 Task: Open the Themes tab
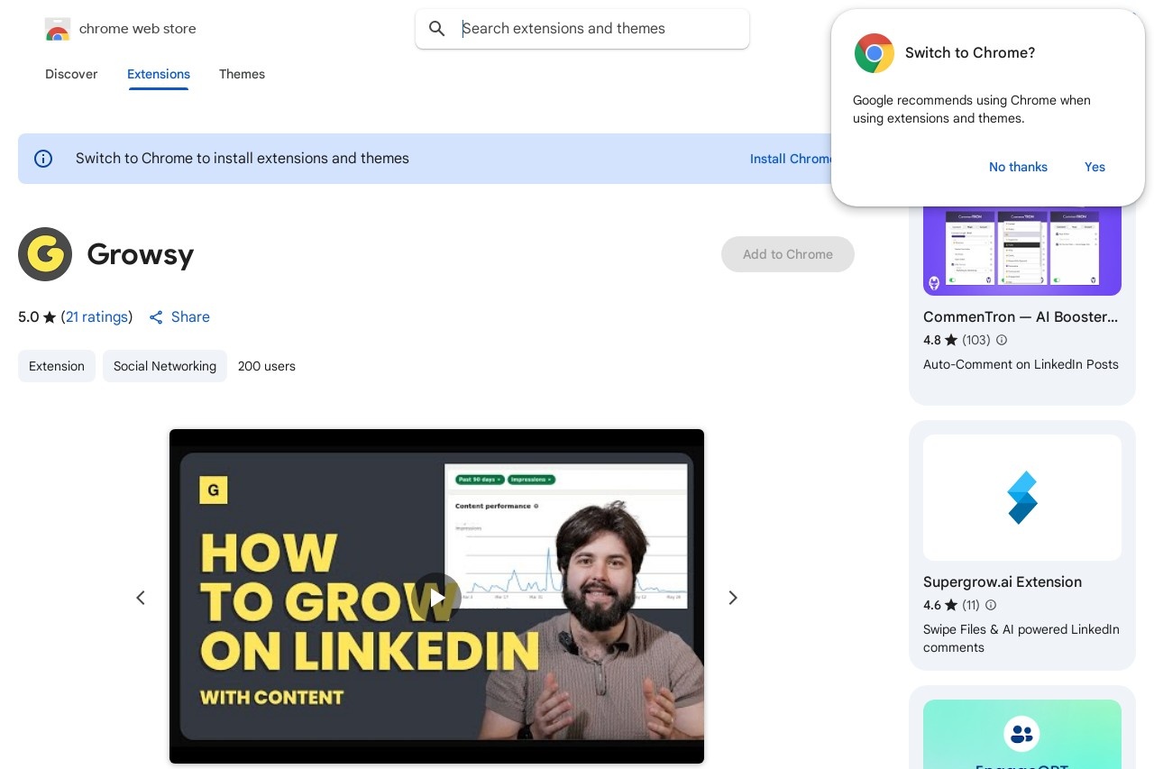[x=242, y=74]
